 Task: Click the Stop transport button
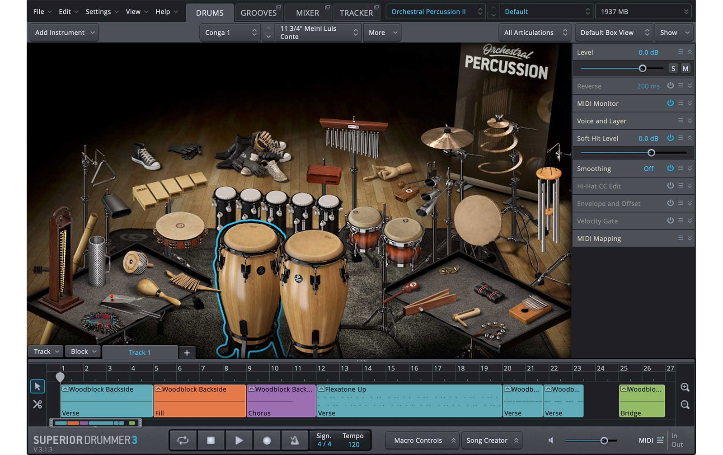pyautogui.click(x=211, y=441)
